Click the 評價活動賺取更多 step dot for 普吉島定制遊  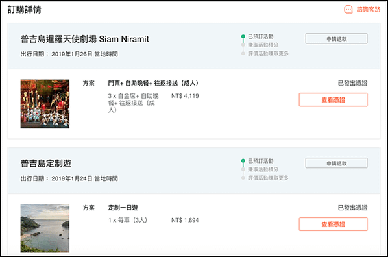[x=243, y=178]
